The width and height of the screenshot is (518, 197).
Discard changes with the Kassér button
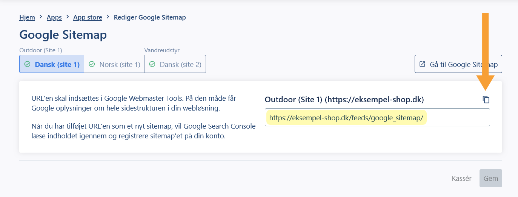461,178
